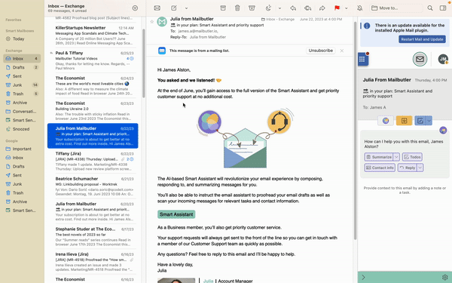Open the Exchange Trash folder
Screen dimensions: 452x283
click(x=22, y=94)
